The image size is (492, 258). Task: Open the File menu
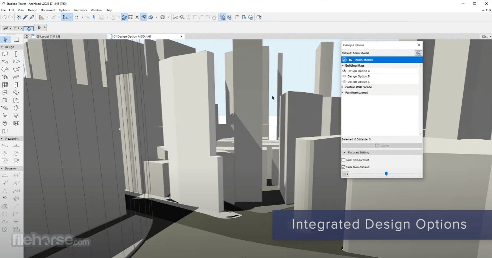pyautogui.click(x=3, y=10)
